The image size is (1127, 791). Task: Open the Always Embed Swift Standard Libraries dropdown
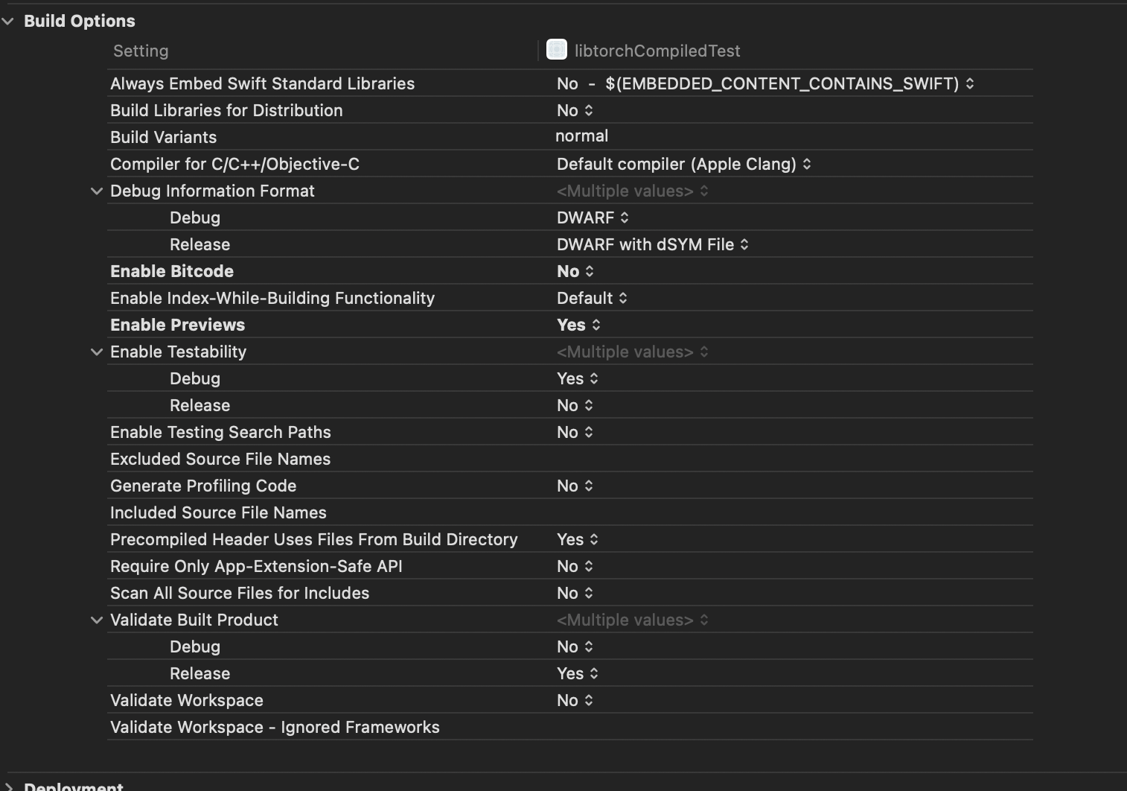pos(970,83)
